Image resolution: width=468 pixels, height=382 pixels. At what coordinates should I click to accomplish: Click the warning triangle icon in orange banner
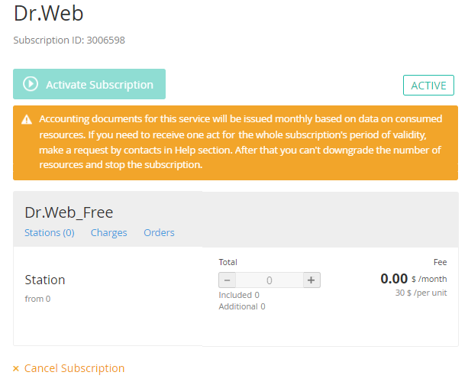click(27, 120)
